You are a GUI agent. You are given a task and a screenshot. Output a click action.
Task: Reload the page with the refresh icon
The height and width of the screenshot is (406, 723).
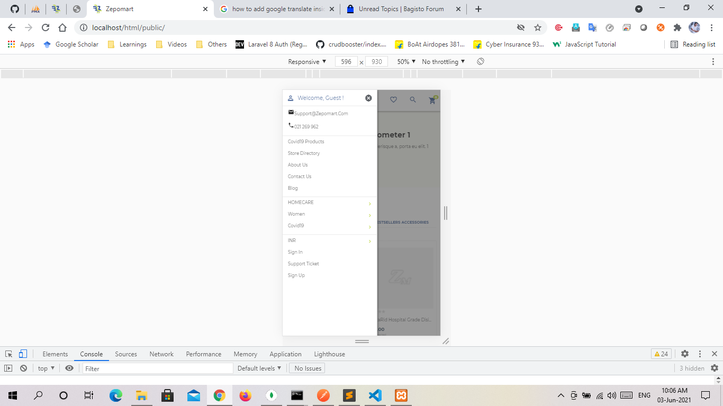tap(46, 27)
